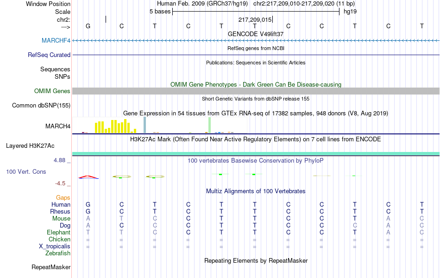The width and height of the screenshot is (440, 278).
Task: Click the Sequences track label
Action: tap(55, 69)
